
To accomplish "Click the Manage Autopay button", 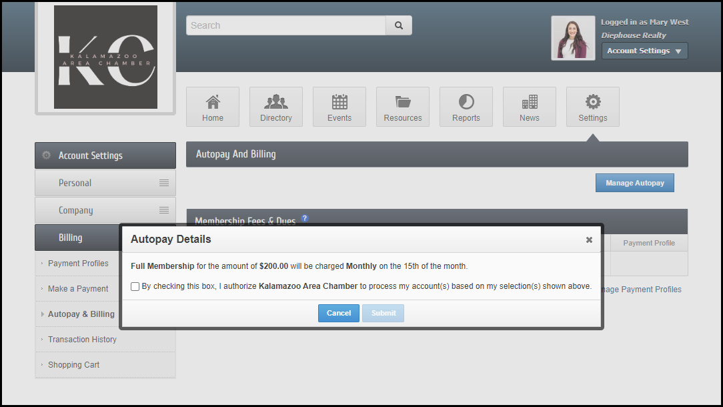I will coord(634,183).
